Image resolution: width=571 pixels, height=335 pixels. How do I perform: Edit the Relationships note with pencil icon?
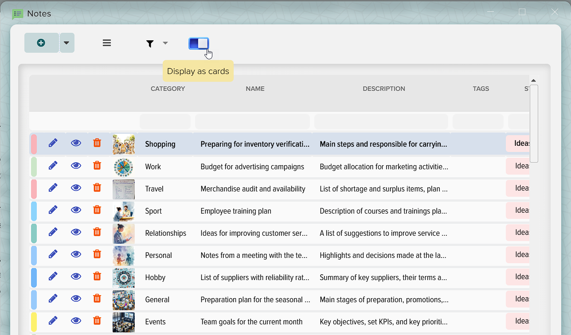click(x=53, y=232)
